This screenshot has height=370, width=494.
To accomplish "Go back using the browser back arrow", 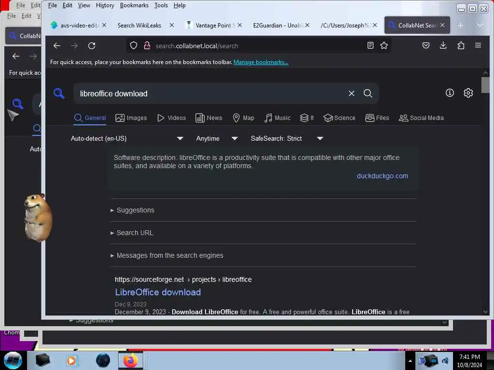I will tap(57, 46).
